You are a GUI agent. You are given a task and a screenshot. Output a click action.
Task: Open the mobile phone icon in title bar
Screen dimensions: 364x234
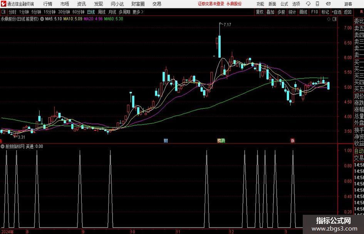point(317,4)
